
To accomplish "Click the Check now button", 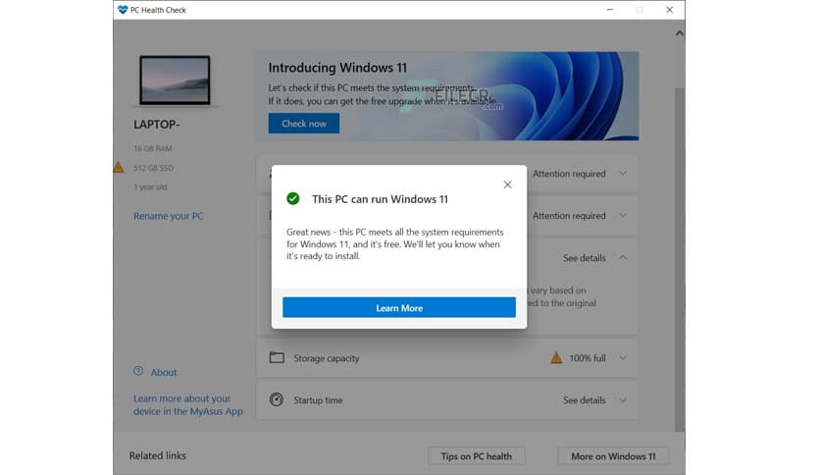I will tap(304, 124).
